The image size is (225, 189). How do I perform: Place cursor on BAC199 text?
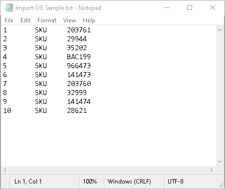tap(79, 57)
